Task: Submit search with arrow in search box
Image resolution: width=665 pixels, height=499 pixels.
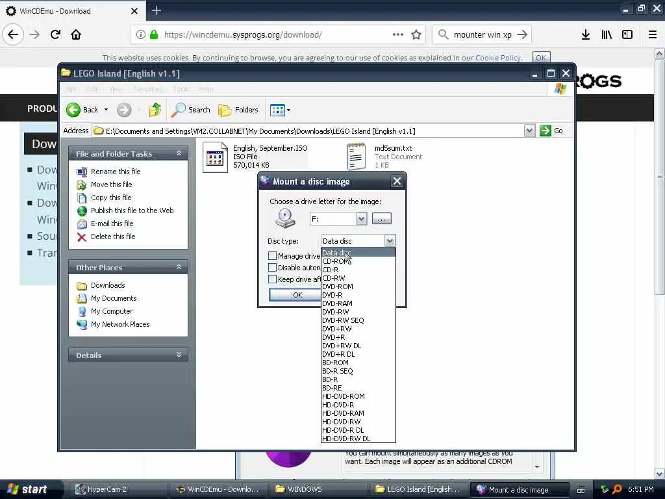Action: coord(522,34)
